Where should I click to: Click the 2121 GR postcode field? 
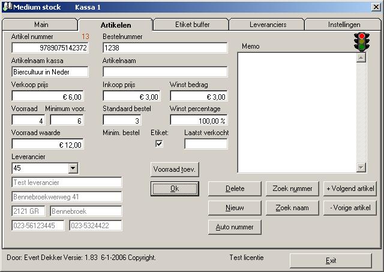(28, 211)
